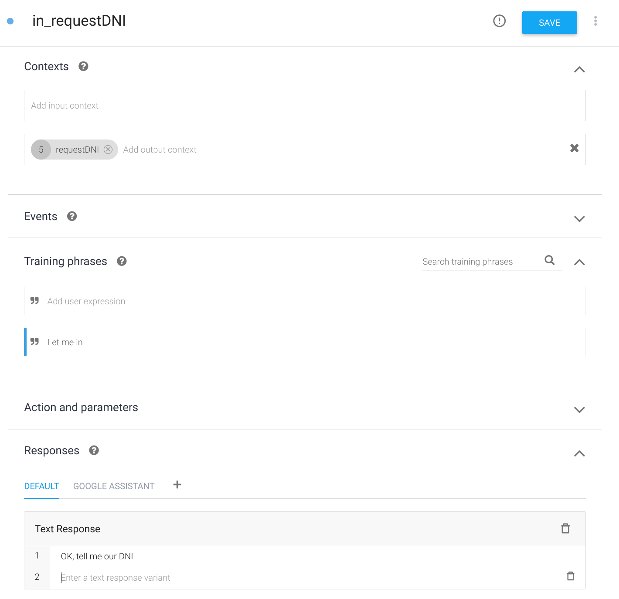The height and width of the screenshot is (599, 619).
Task: Delete response variant row 2 trash icon
Action: point(570,576)
